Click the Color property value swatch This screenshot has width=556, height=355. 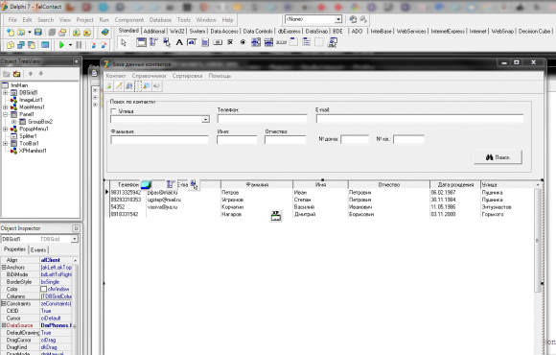[x=43, y=289]
